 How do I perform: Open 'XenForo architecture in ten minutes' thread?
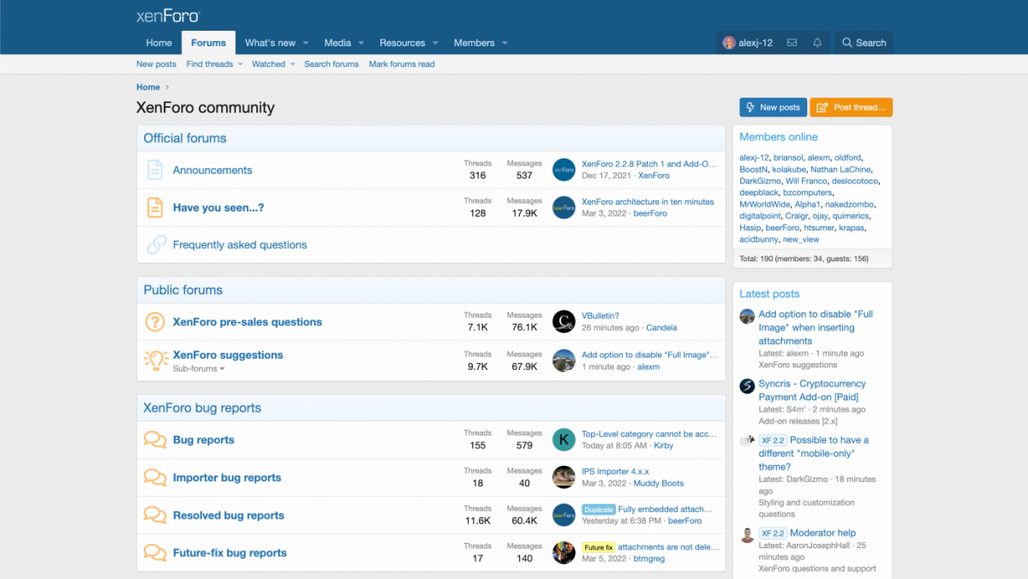648,202
